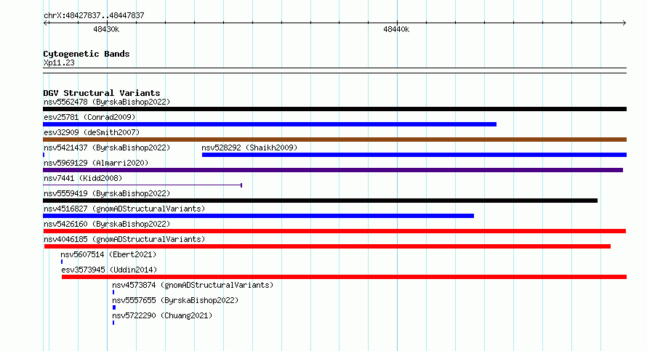The image size is (647, 351).
Task: Select the thin nsv7441 variant line
Action: (142, 185)
